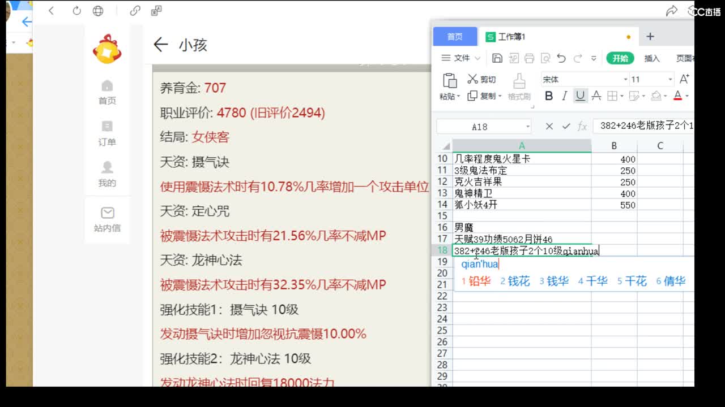Expand the borders dropdown arrow
Viewport: 725px width, 407px height.
[622, 97]
